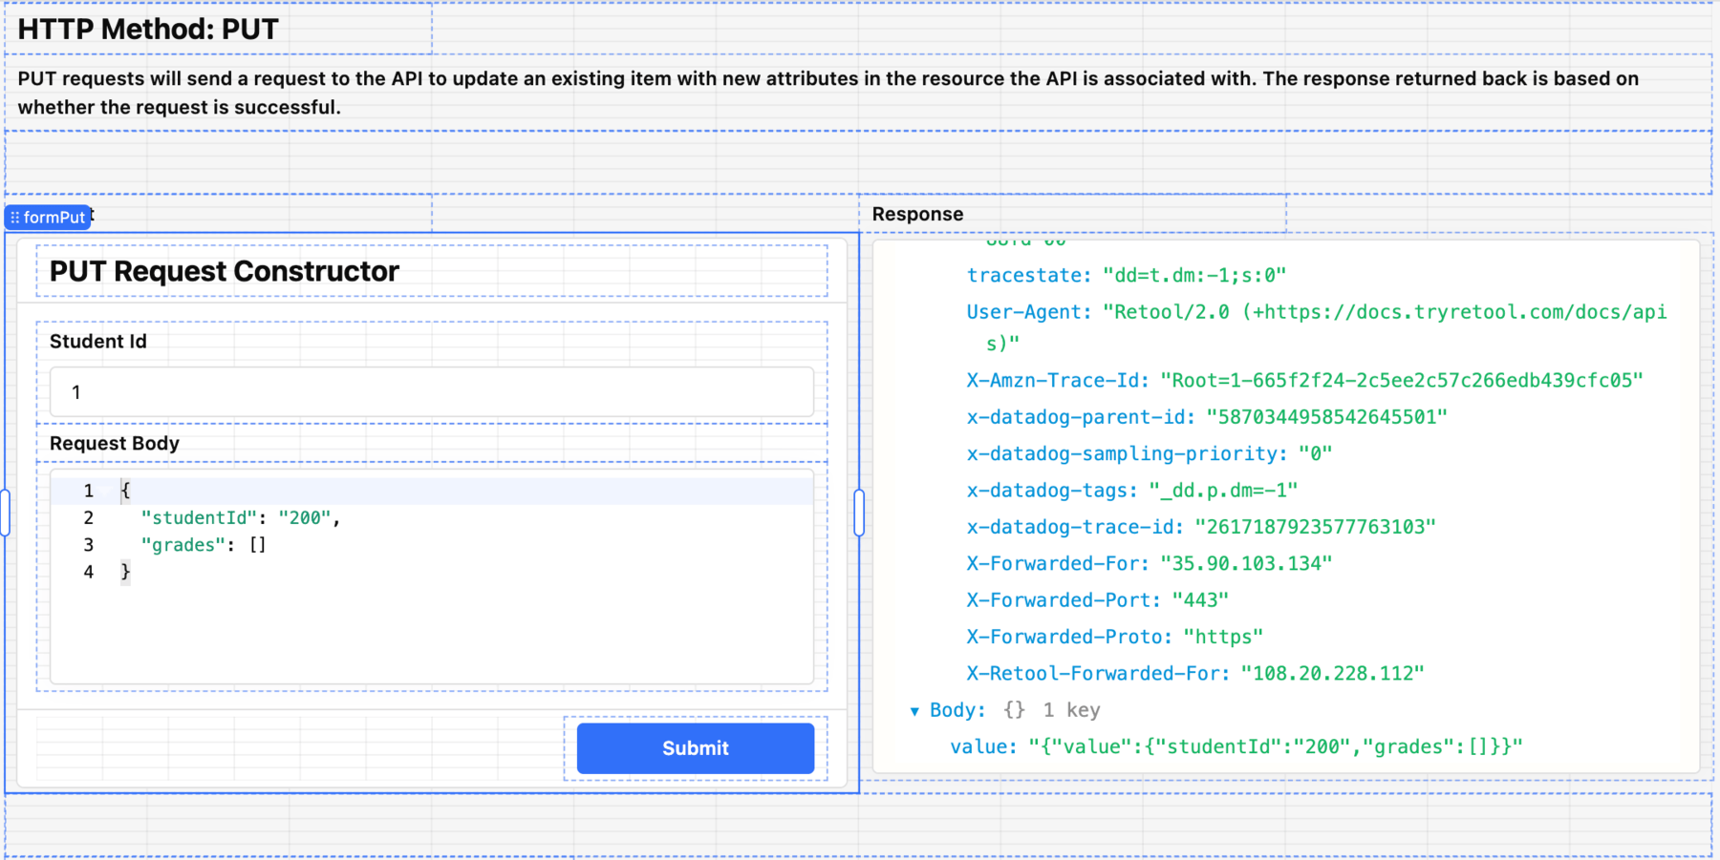Click line number 4 in the editor gutter
The image size is (1720, 860).
(88, 572)
